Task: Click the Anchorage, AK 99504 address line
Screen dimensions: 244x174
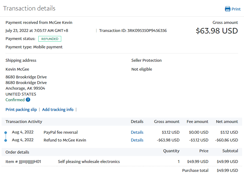Action: coord(25,88)
